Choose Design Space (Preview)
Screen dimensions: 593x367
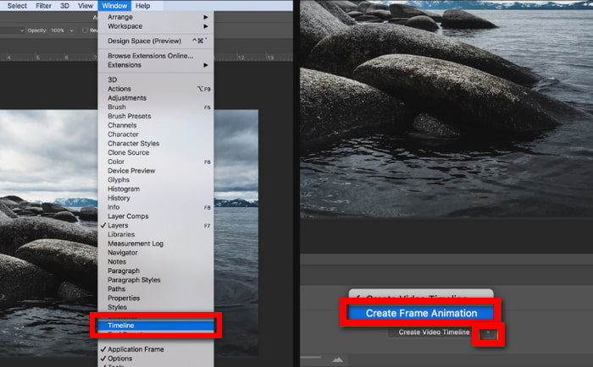[x=156, y=41]
